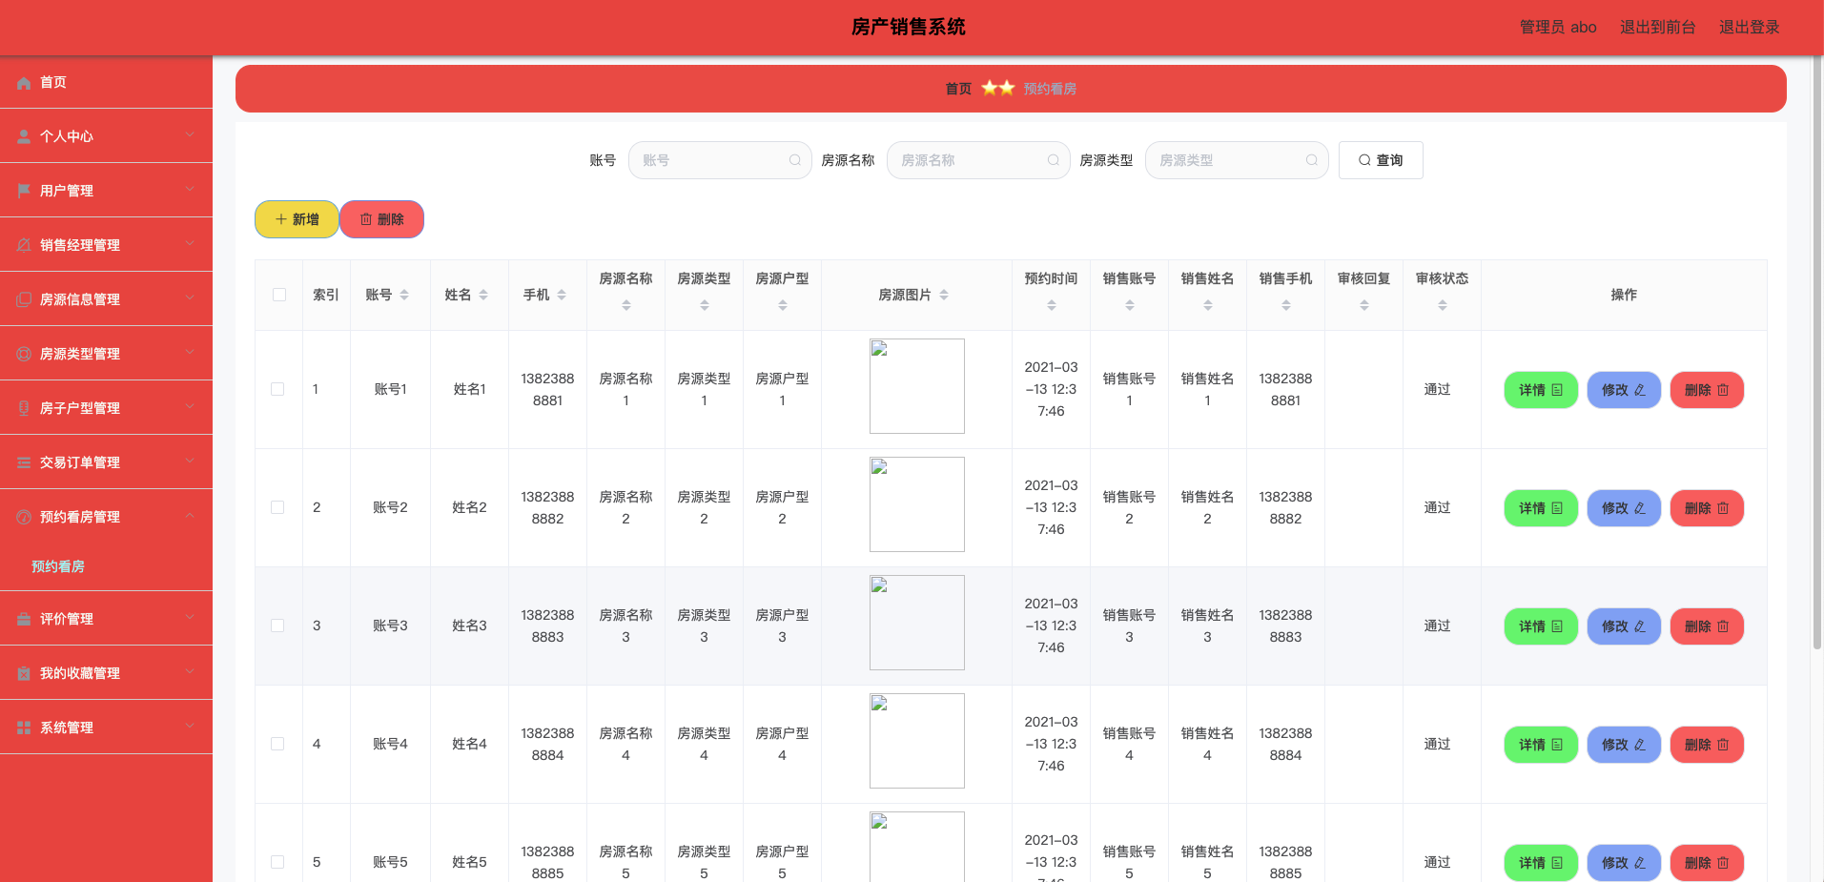Click the red 删除 button above table
This screenshot has height=882, width=1824.
(x=381, y=219)
